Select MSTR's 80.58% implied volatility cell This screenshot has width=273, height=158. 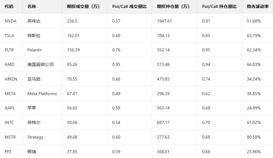pyautogui.click(x=254, y=137)
